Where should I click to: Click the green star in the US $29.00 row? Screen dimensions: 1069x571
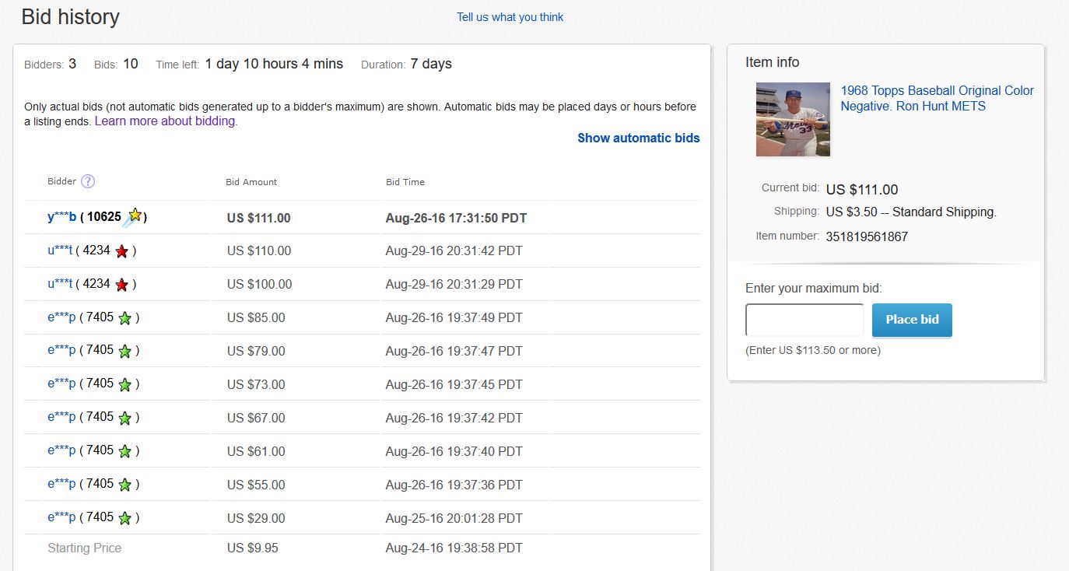[x=124, y=518]
